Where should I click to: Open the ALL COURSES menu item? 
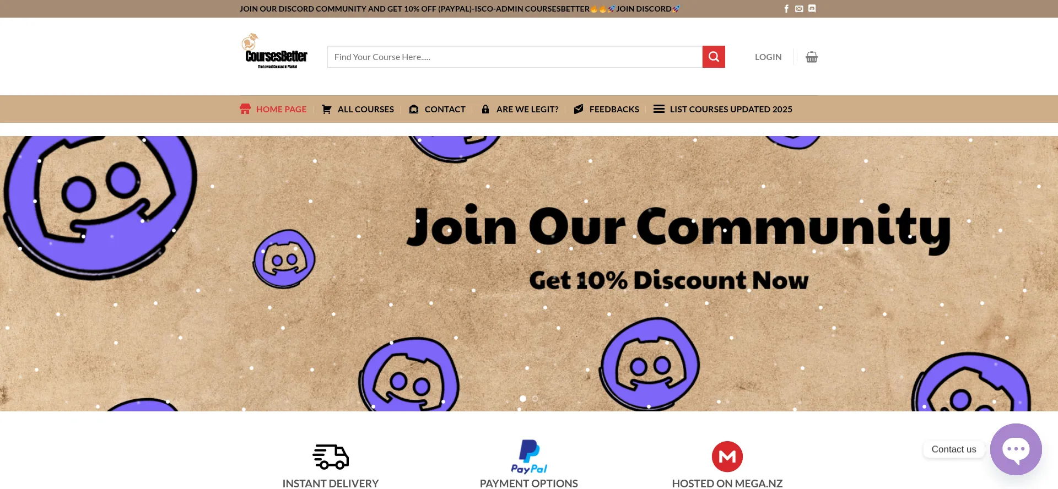[358, 109]
